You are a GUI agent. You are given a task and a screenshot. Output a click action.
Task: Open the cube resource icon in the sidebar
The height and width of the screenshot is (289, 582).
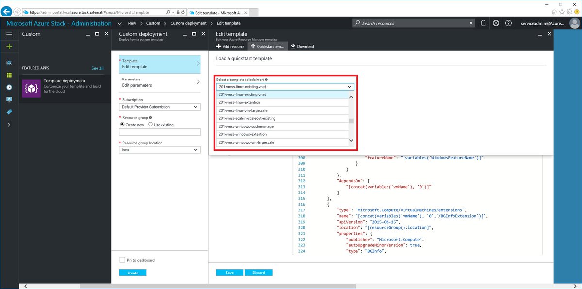[x=9, y=63]
